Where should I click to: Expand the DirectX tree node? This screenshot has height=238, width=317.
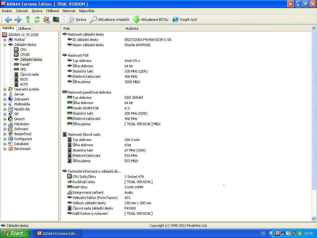click(x=5, y=119)
